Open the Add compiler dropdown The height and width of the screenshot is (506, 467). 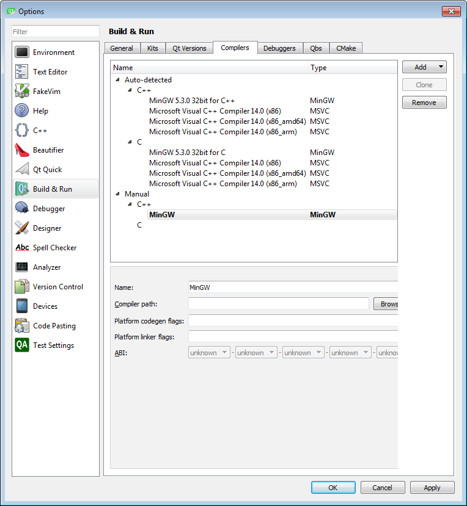click(424, 67)
